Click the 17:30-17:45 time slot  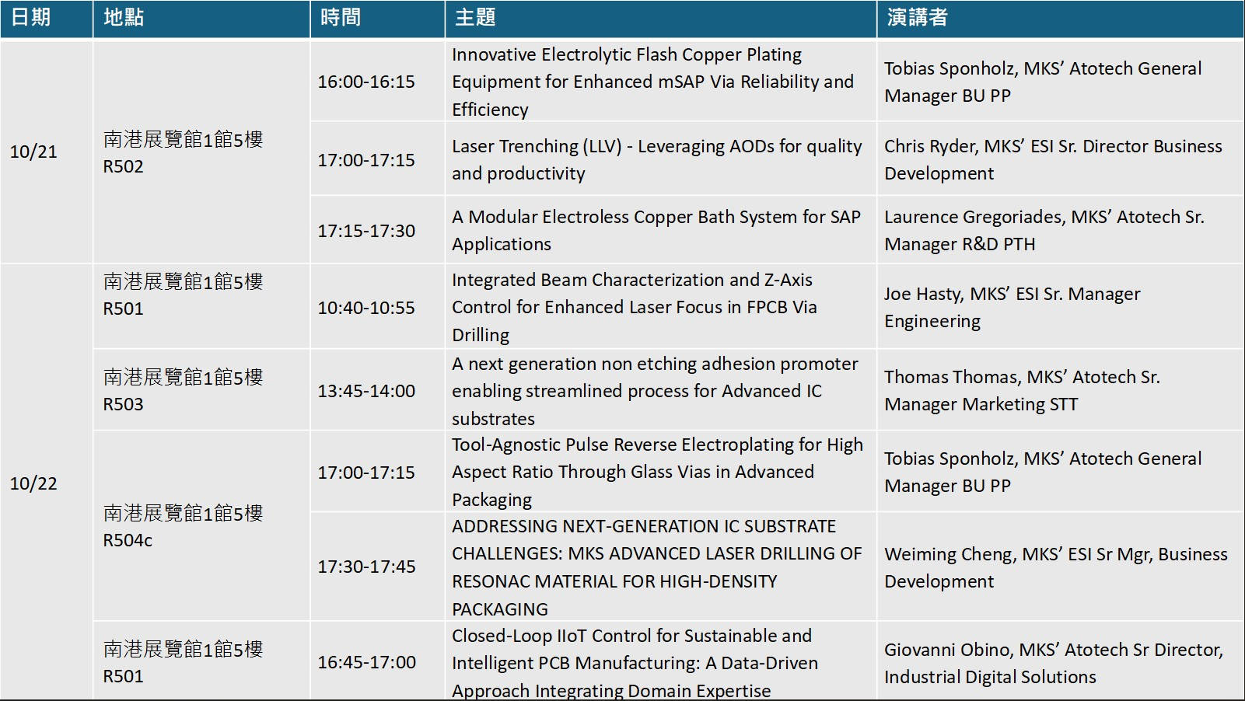pyautogui.click(x=366, y=567)
